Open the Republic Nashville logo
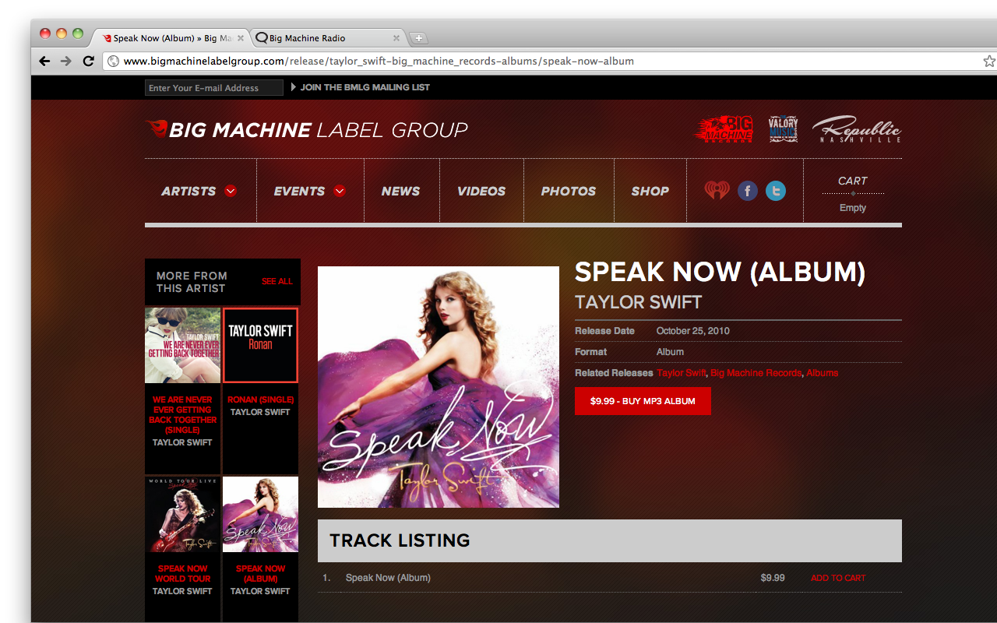 857,129
